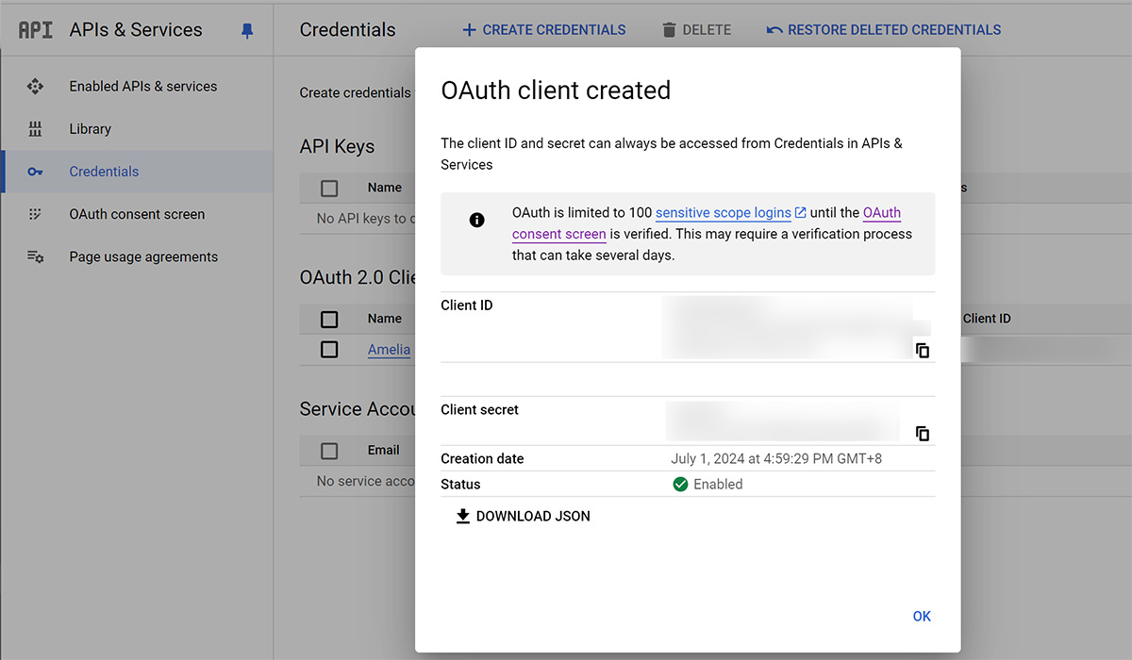
Task: Open OAuth consent screen in sidebar
Action: [x=137, y=214]
